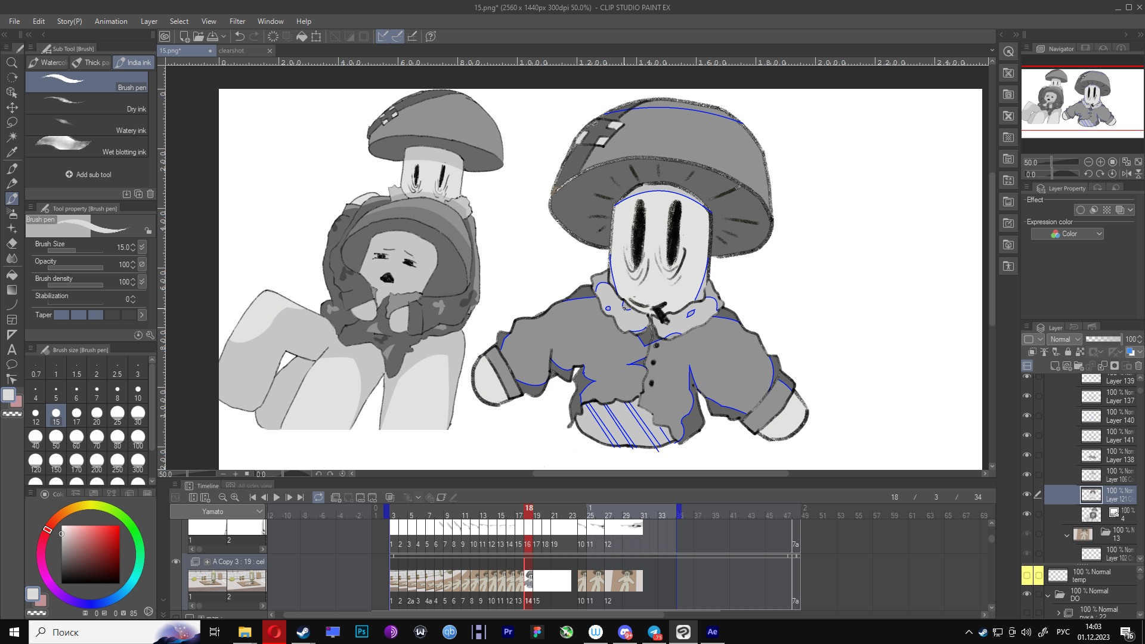Select the Eyedropper tool
Screen dimensions: 1145x644
(12, 153)
